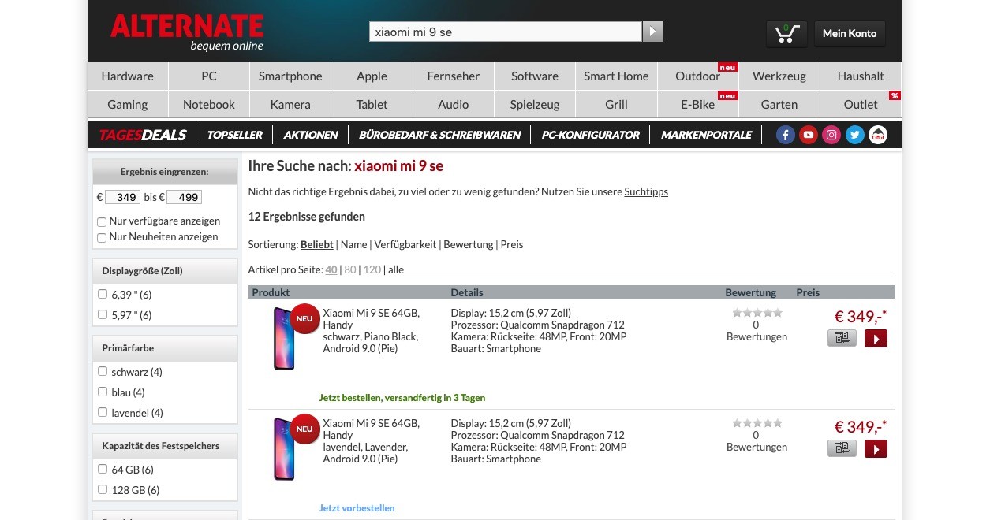Open Alternate's Instagram profile icon
Image resolution: width=990 pixels, height=520 pixels.
click(x=831, y=135)
